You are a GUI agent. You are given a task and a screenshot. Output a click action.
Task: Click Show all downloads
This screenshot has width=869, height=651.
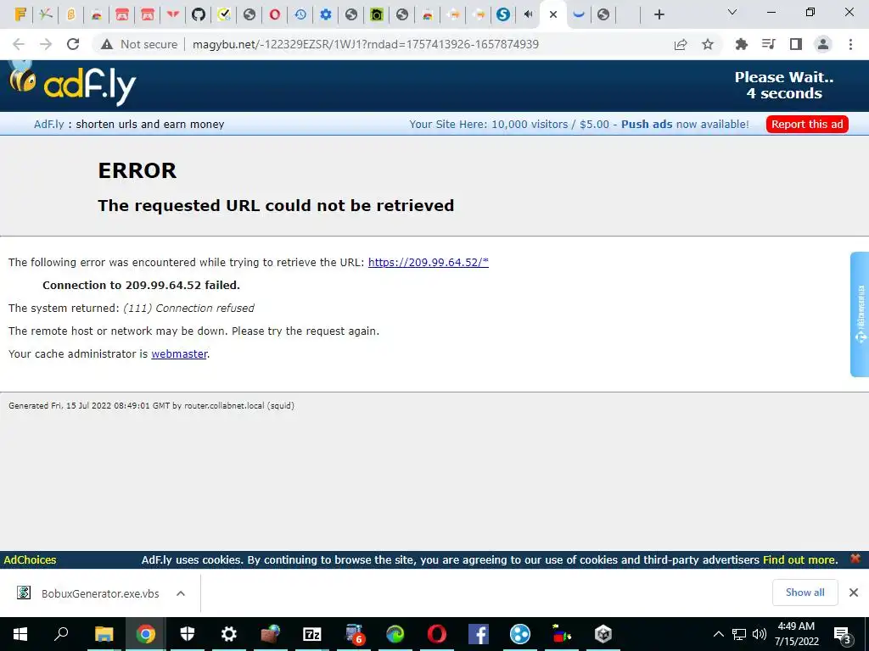[x=805, y=593]
